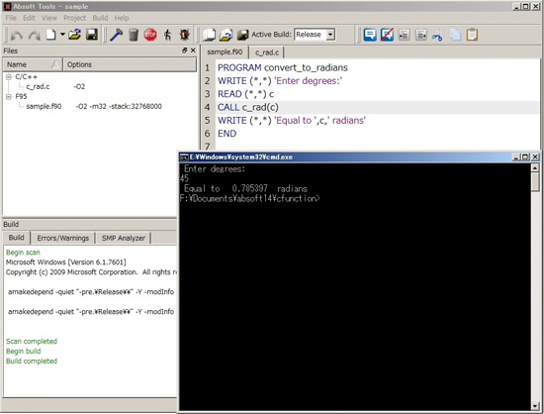Sort files by the Name column header
Viewport: 544px width, 414px height.
pyautogui.click(x=33, y=64)
